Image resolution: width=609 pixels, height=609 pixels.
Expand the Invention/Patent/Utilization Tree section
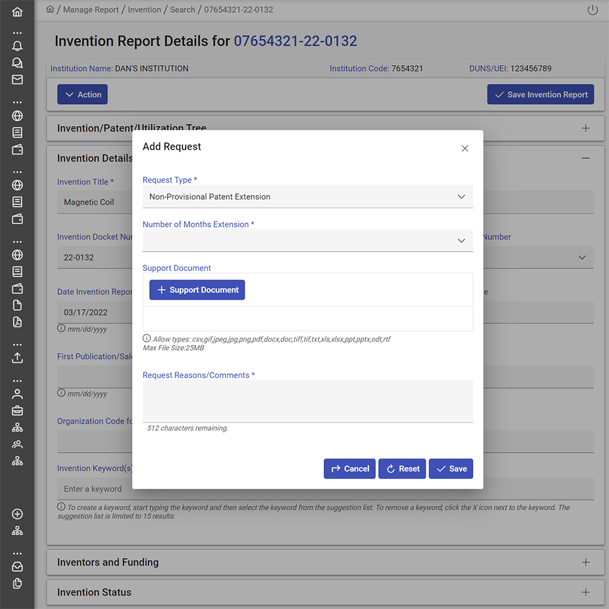pos(586,128)
